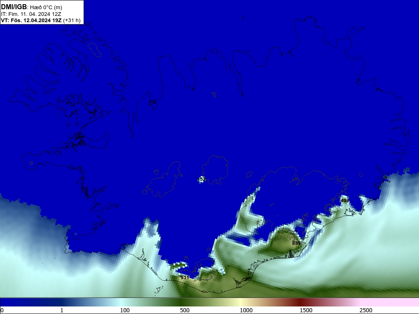
Task: Click the dark red 1500 m color on legend bar
Action: [x=300, y=302]
